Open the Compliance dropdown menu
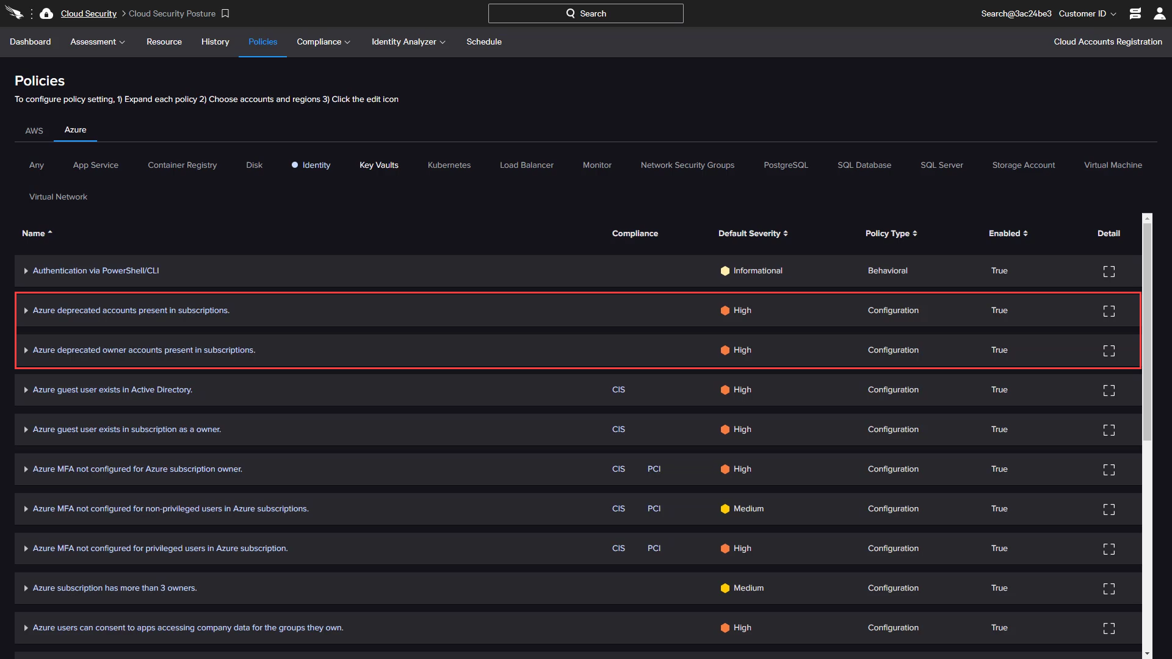The width and height of the screenshot is (1172, 659). (x=323, y=42)
